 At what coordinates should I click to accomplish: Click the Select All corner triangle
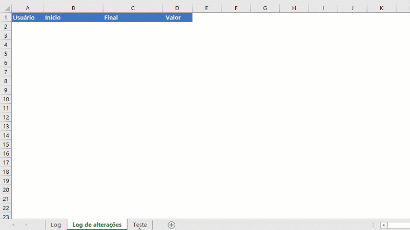pos(6,8)
